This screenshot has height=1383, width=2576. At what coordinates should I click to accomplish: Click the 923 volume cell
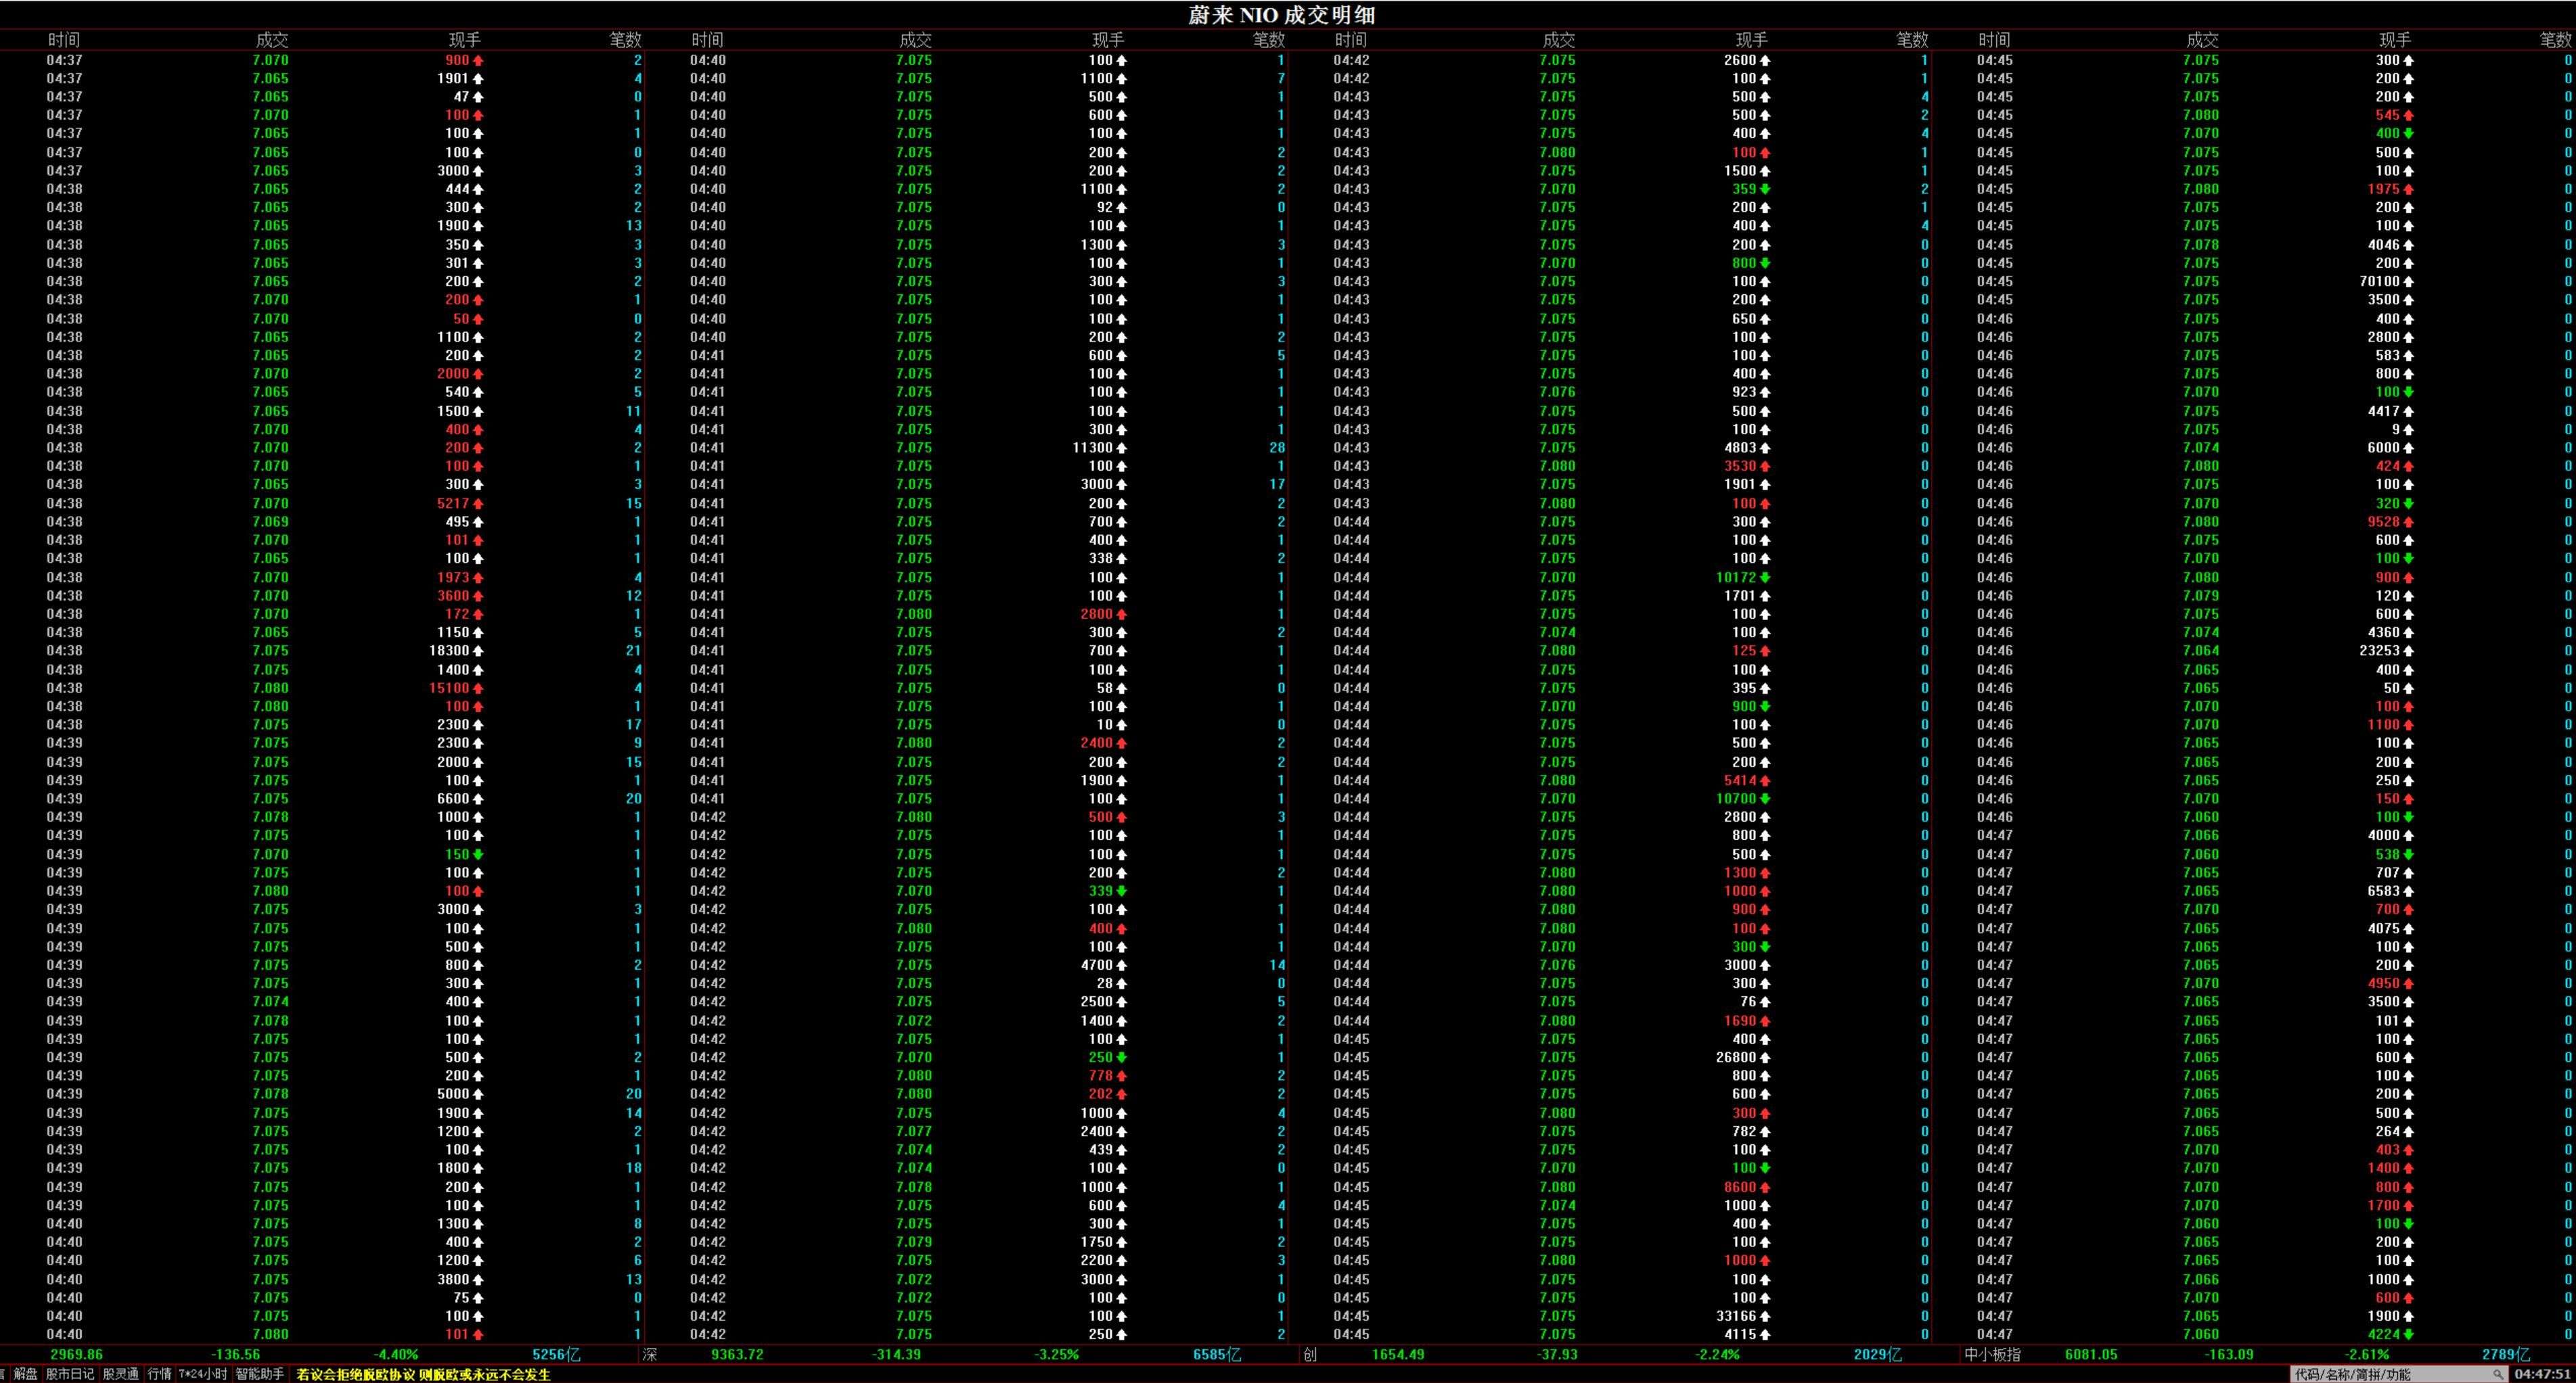[x=1751, y=392]
